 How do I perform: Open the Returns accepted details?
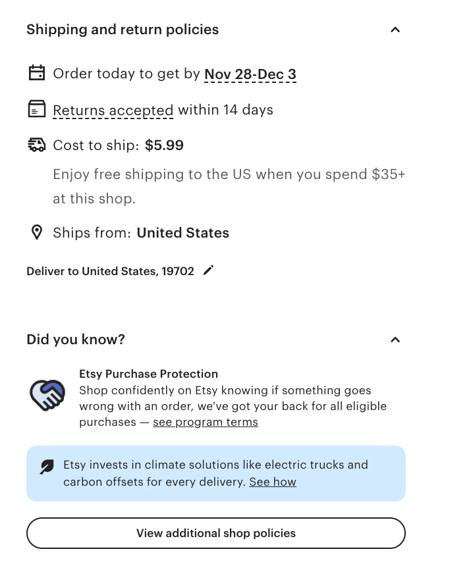click(113, 110)
